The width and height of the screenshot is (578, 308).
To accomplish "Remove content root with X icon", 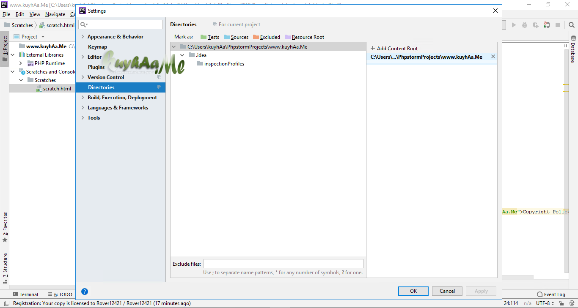I will 493,57.
